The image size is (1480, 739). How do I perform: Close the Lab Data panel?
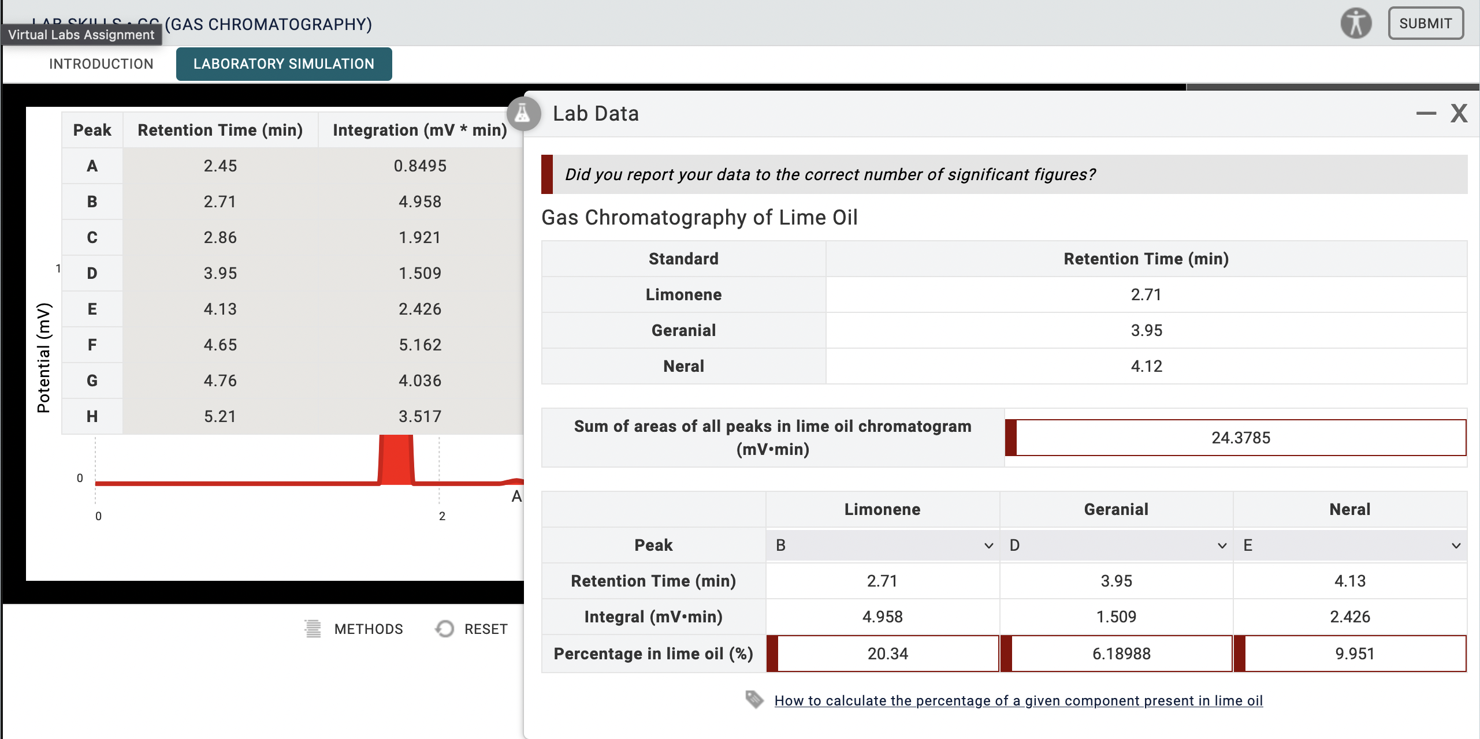coord(1459,114)
